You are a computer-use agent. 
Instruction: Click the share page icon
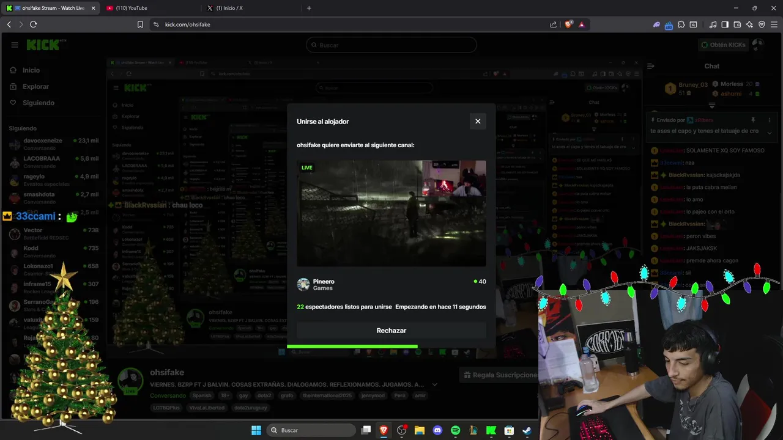pos(554,24)
